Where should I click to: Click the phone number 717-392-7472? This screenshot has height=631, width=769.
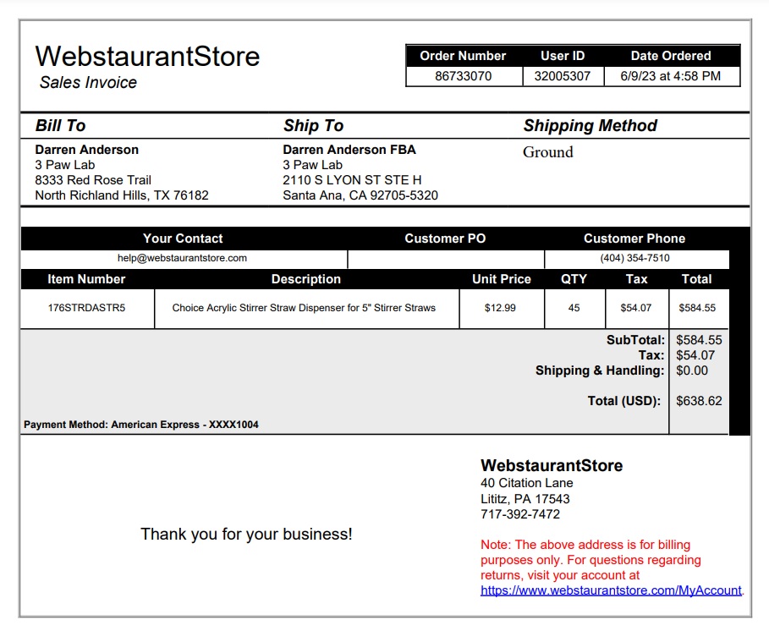520,513
